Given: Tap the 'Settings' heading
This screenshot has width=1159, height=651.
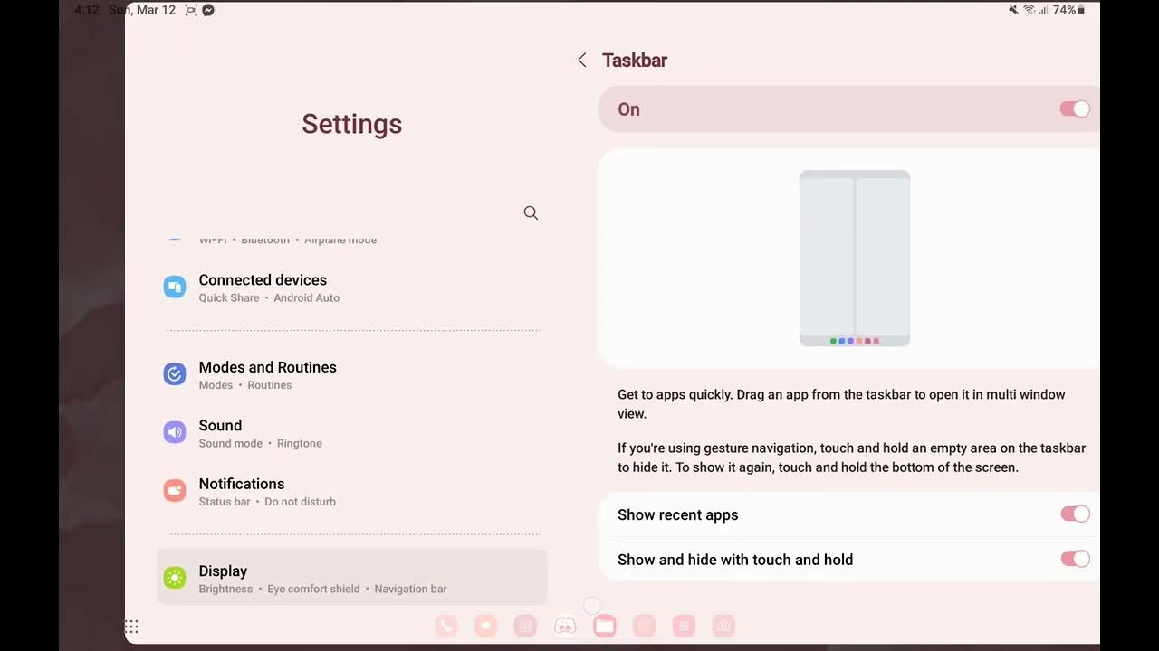Looking at the screenshot, I should pos(352,124).
